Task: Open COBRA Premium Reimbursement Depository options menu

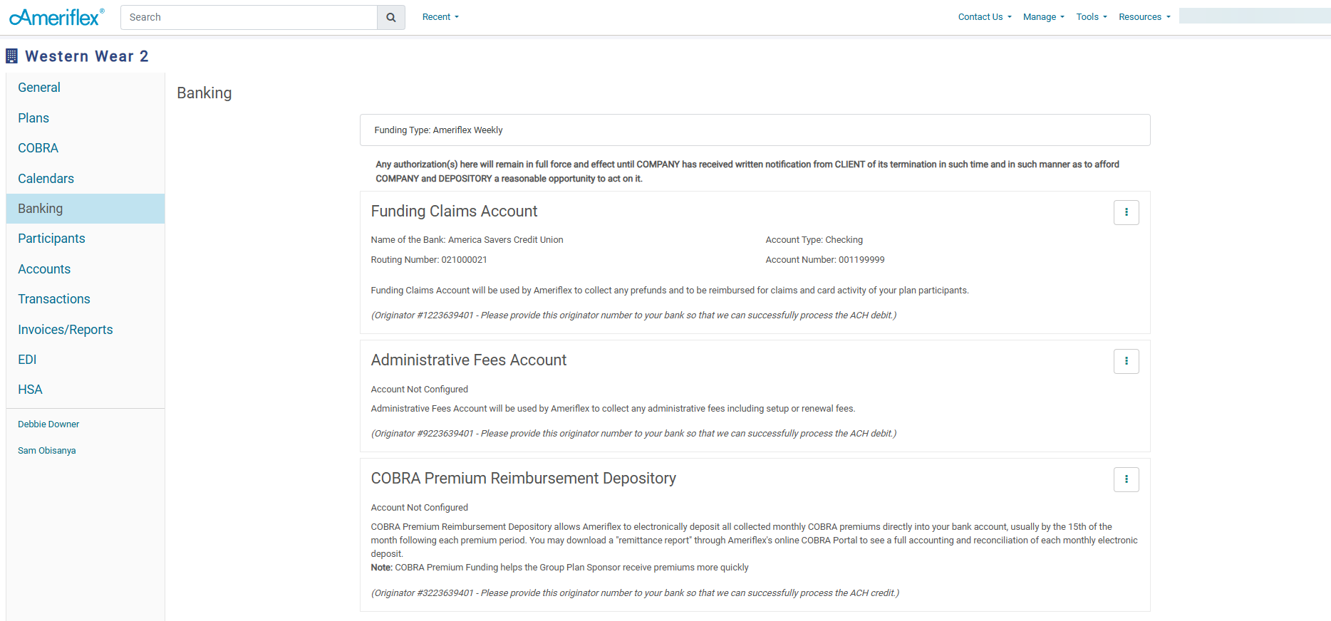Action: pyautogui.click(x=1126, y=479)
